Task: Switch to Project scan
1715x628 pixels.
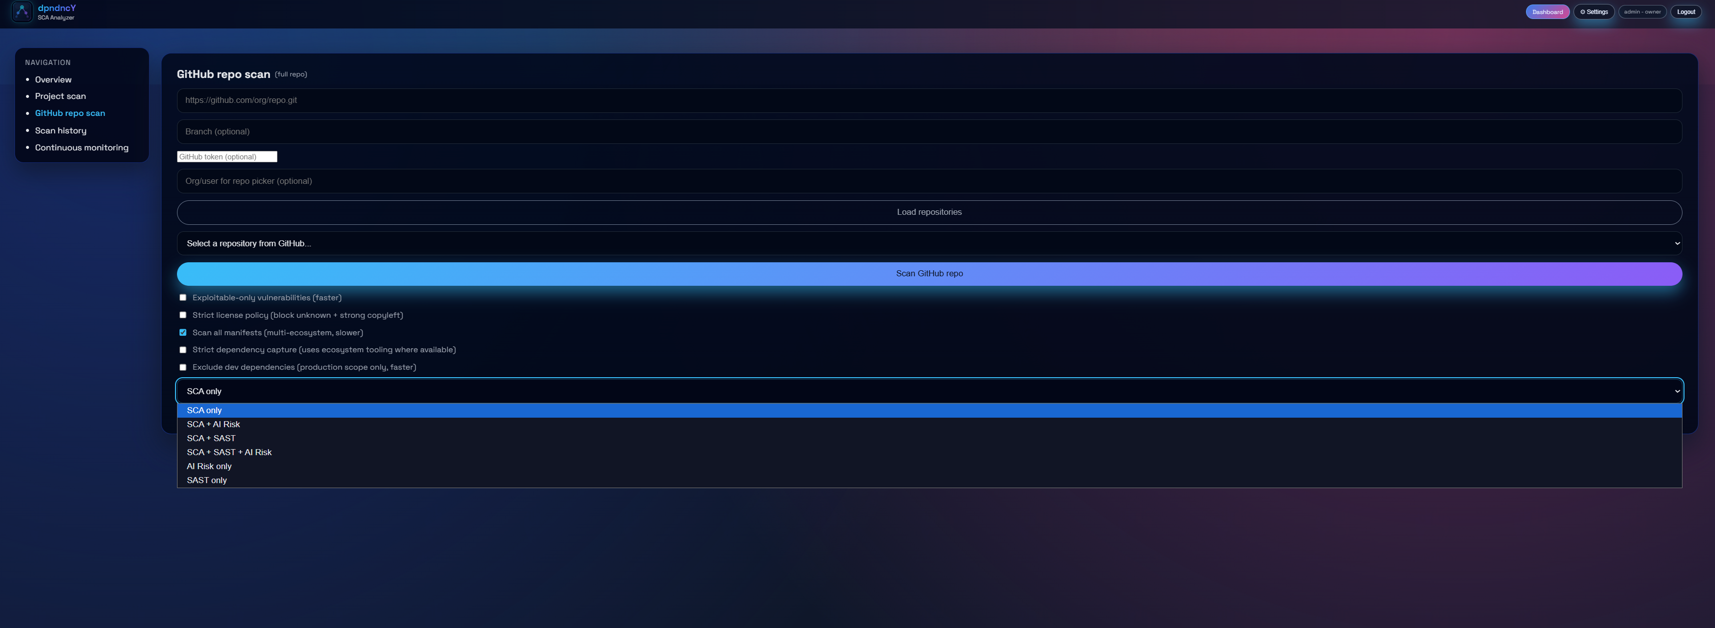Action: tap(60, 96)
